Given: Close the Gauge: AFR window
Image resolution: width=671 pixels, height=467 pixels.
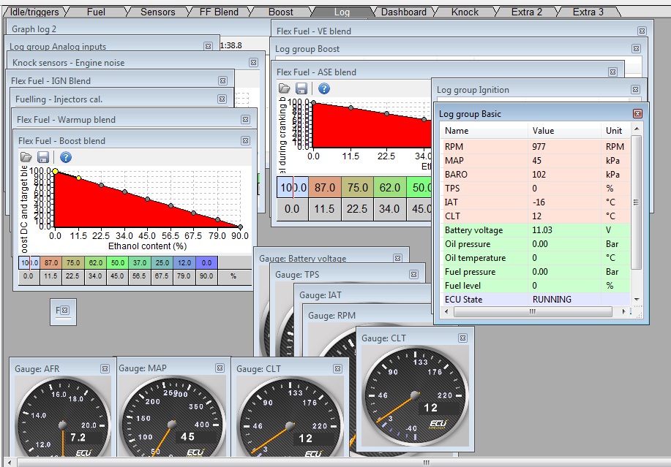Looking at the screenshot, I should tap(105, 369).
